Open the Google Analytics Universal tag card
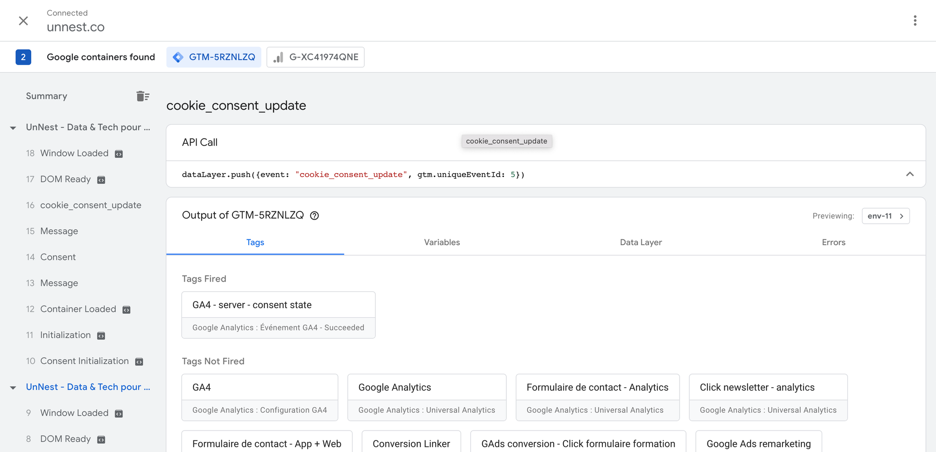The height and width of the screenshot is (452, 936). (427, 397)
